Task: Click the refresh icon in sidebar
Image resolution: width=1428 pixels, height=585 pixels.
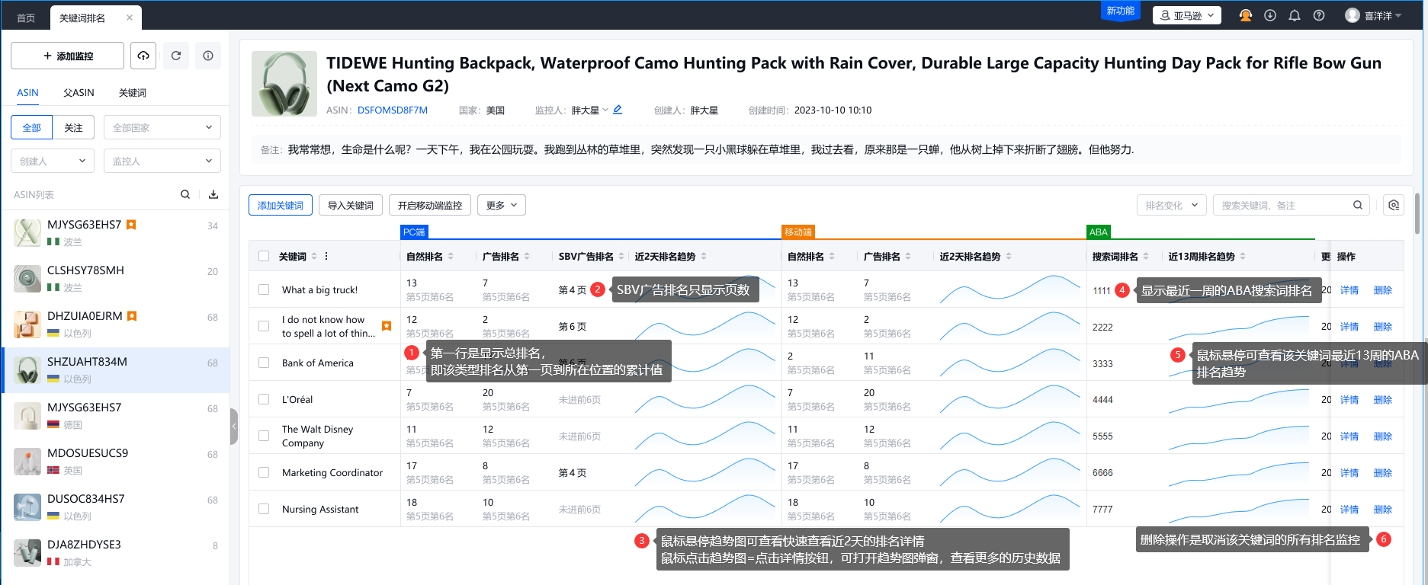Action: (176, 56)
